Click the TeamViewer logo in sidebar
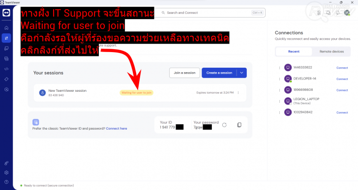 click(6, 13)
